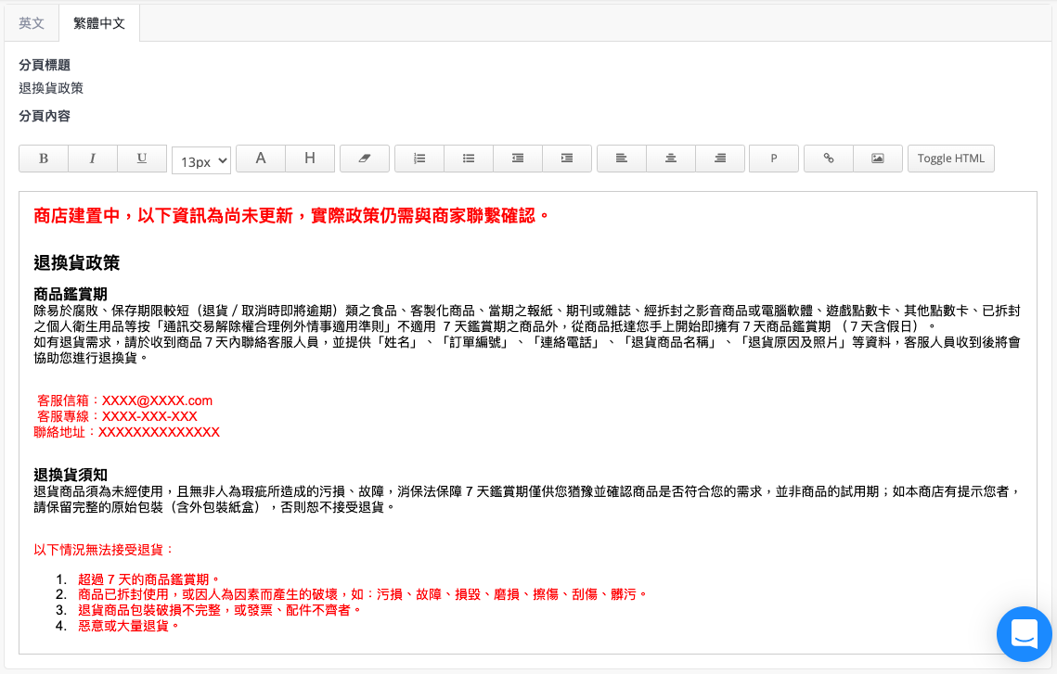The width and height of the screenshot is (1057, 674).
Task: Click the 分頁標題 field value 退換貨政策
Action: [x=51, y=87]
